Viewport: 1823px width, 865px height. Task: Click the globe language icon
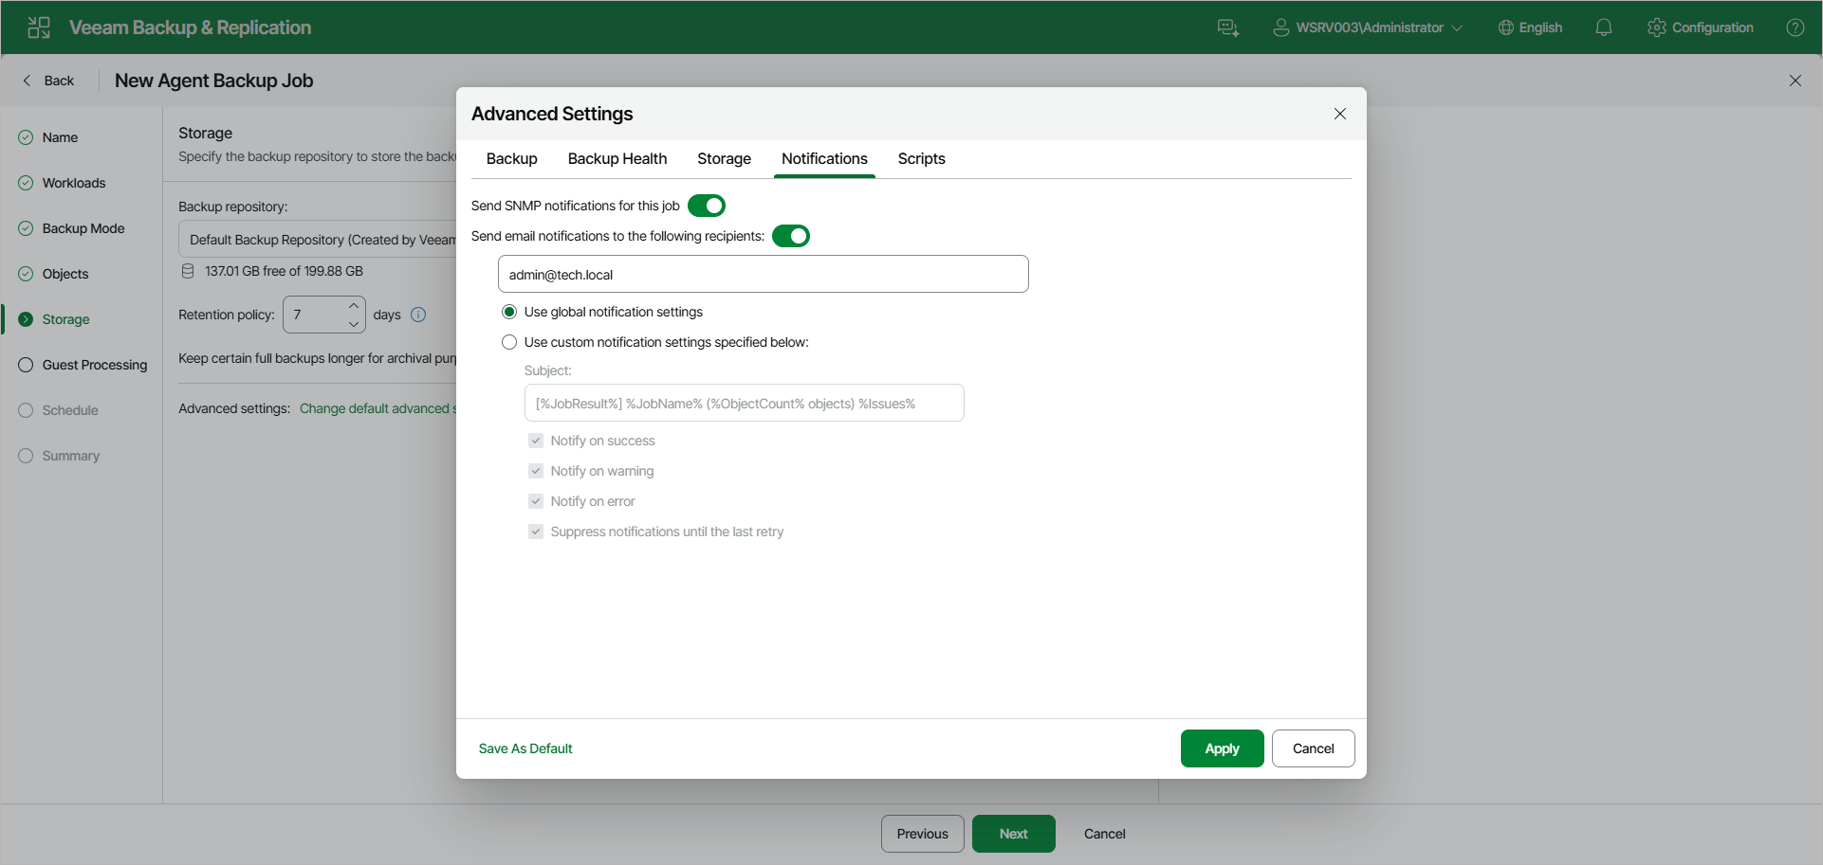[1505, 27]
